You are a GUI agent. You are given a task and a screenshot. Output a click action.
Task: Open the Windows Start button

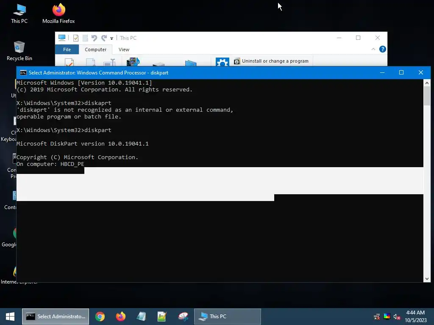[10, 317]
